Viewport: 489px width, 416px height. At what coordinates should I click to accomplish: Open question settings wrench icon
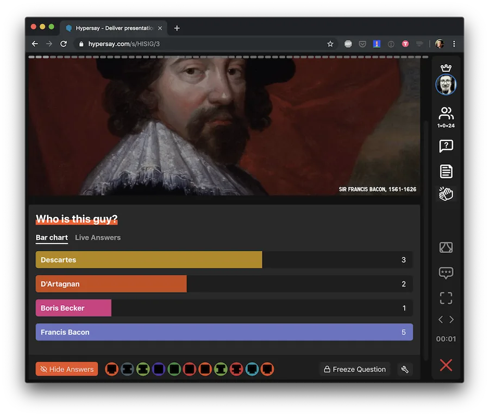tap(405, 369)
